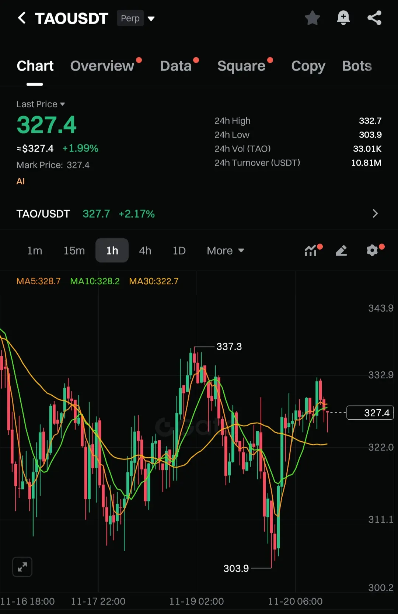Tap the +2.17% spot change value
The width and height of the screenshot is (398, 614).
(137, 214)
